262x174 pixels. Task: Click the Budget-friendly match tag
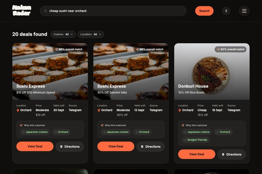[x=196, y=140]
